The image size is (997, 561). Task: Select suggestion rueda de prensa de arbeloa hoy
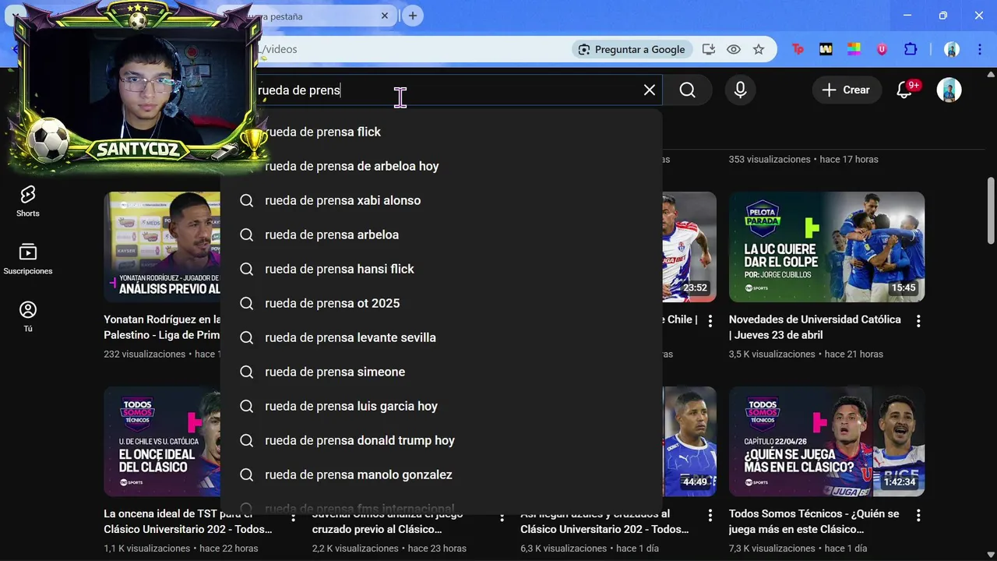pyautogui.click(x=441, y=166)
